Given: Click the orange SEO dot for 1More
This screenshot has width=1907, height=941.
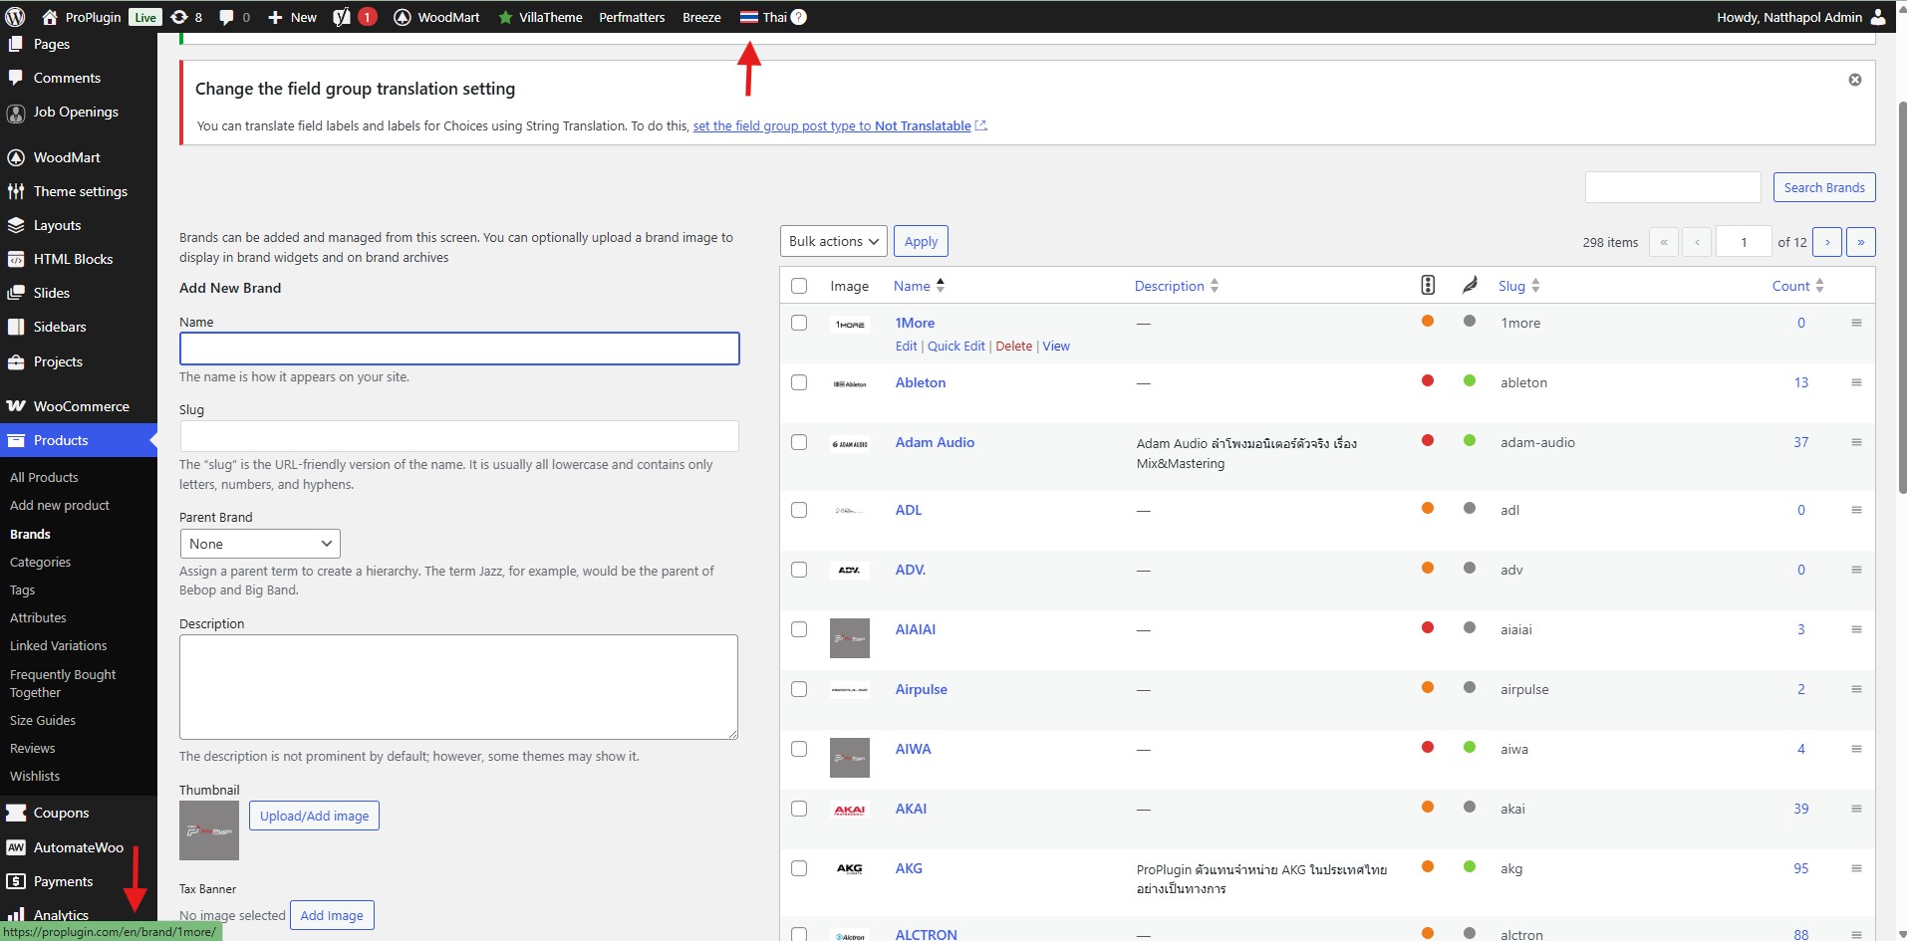Looking at the screenshot, I should tap(1427, 321).
